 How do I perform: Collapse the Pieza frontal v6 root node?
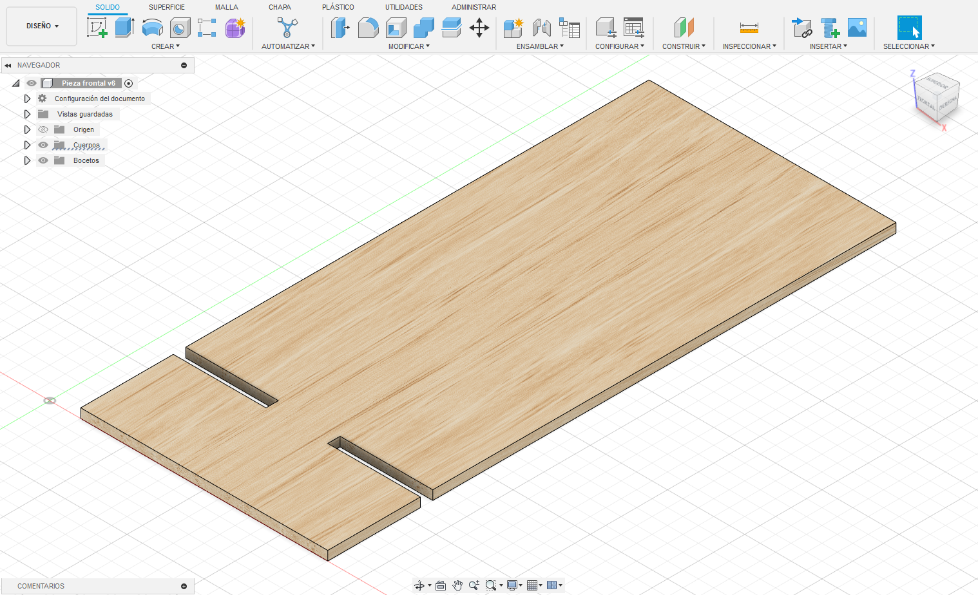(x=16, y=83)
